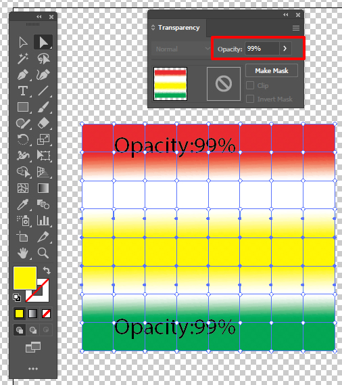The width and height of the screenshot is (342, 385).
Task: Select the Type tool
Action: tap(23, 91)
